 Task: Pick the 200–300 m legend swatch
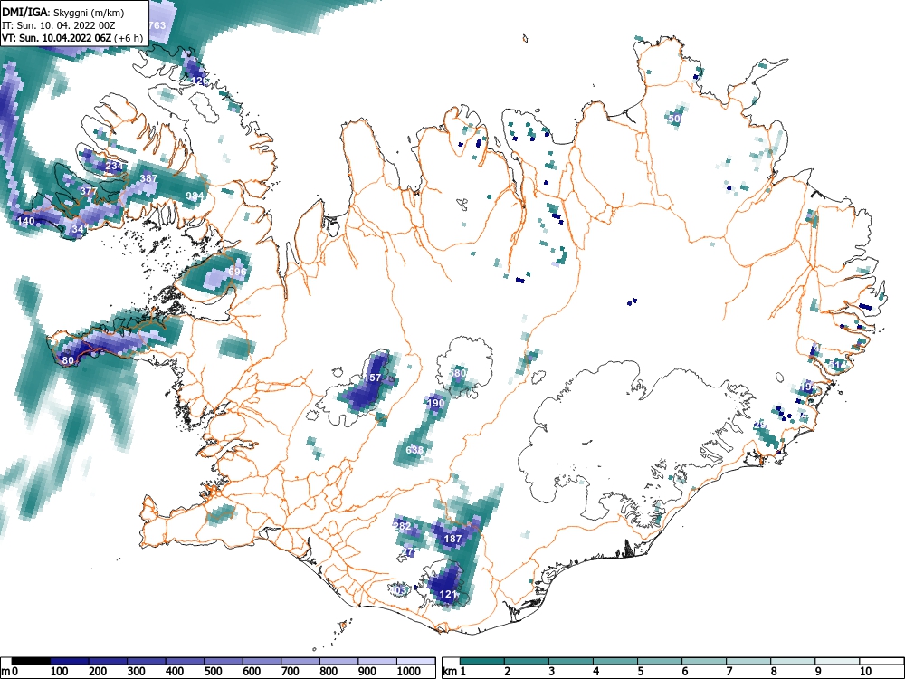coord(108,661)
